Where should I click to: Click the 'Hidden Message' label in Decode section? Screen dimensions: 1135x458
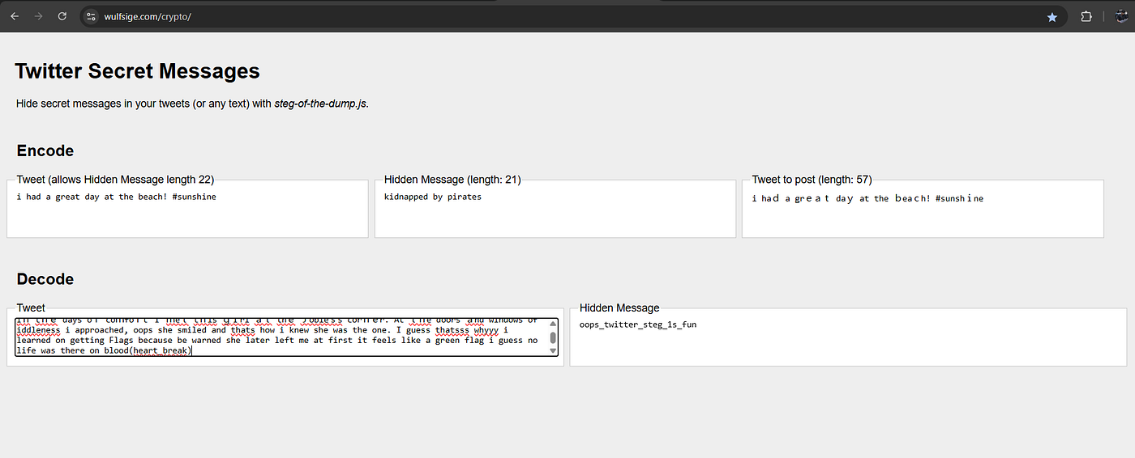pos(619,307)
